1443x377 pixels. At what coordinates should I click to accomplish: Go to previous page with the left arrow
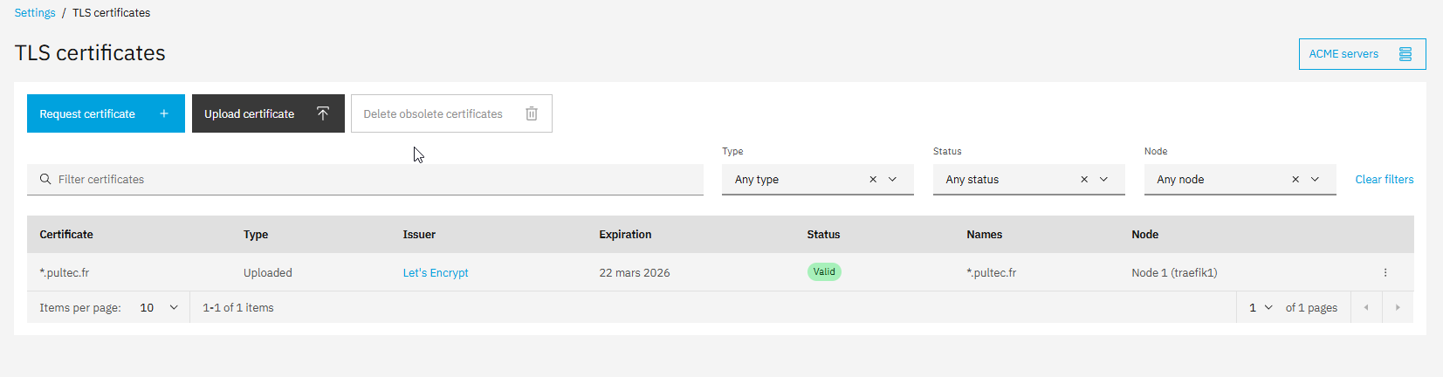1365,308
